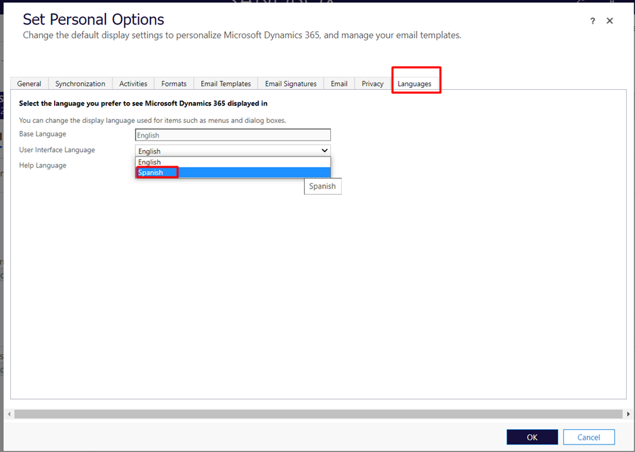Click the horizontal scrollbar left arrow
635x452 pixels.
[9, 414]
